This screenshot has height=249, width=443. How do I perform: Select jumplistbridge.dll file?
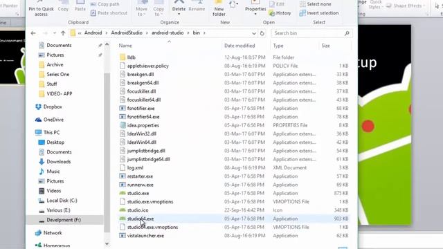[x=146, y=151]
